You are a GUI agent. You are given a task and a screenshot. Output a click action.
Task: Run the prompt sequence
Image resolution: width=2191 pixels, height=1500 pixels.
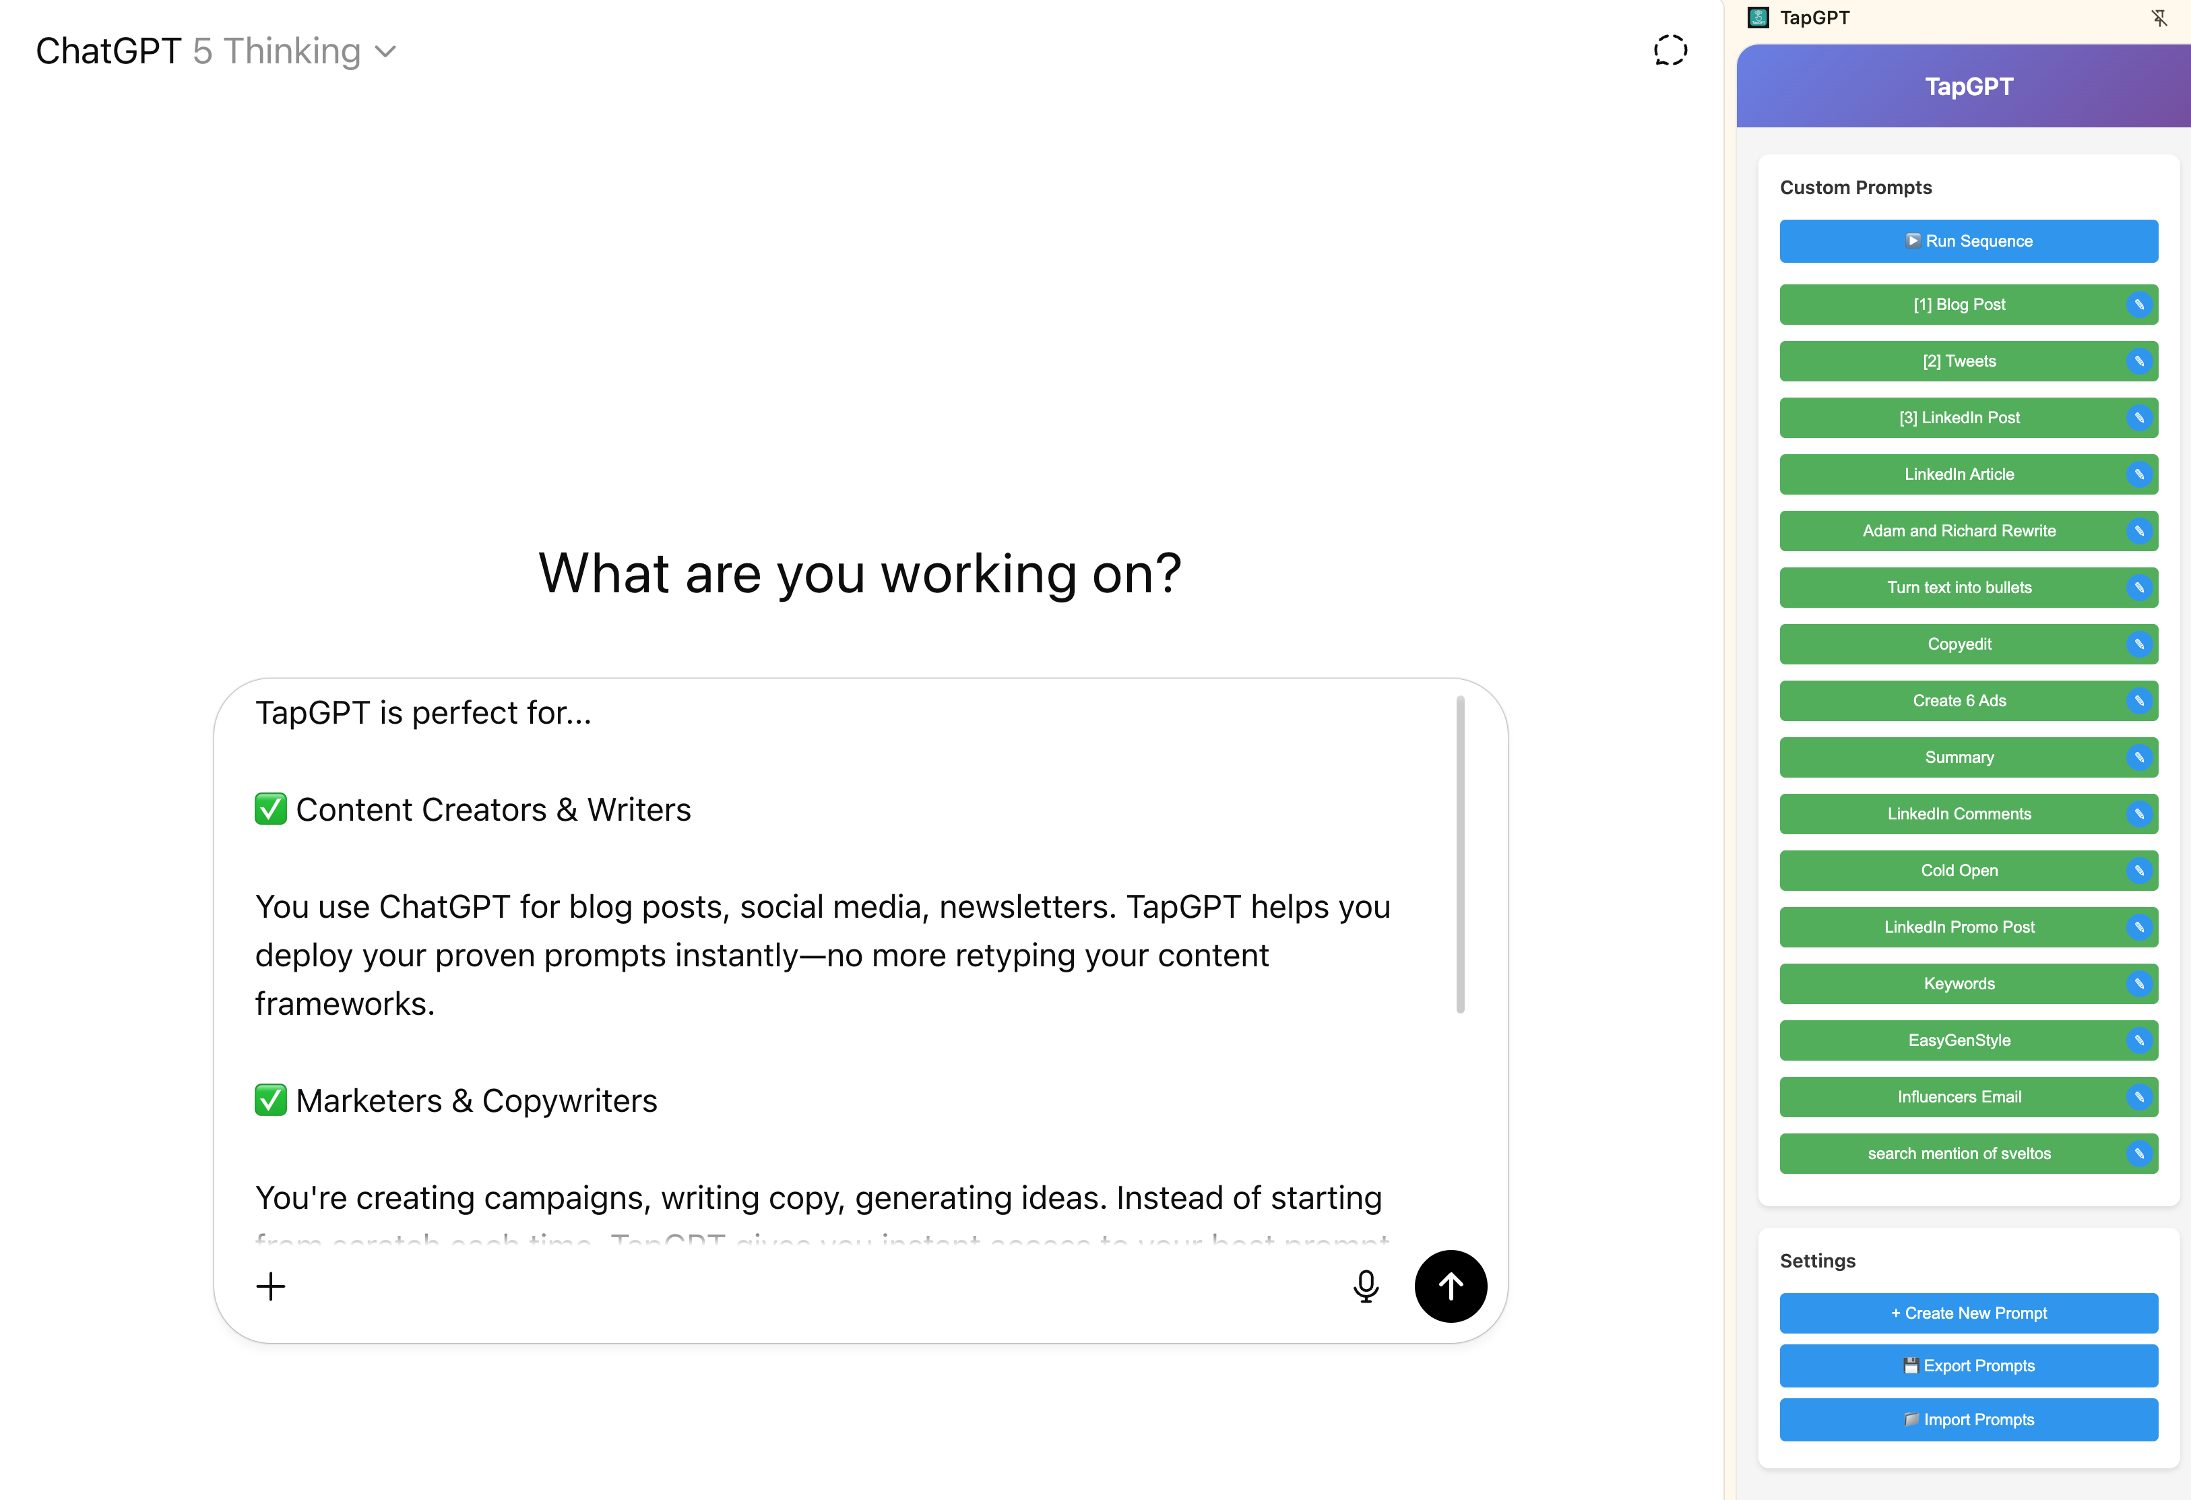point(1969,241)
